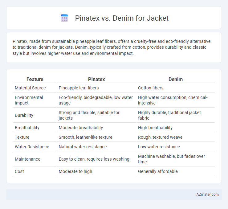228x209 pixels.
Task: Click 'Highly durable, traditional jacket fabric' cell
Action: [169, 115]
